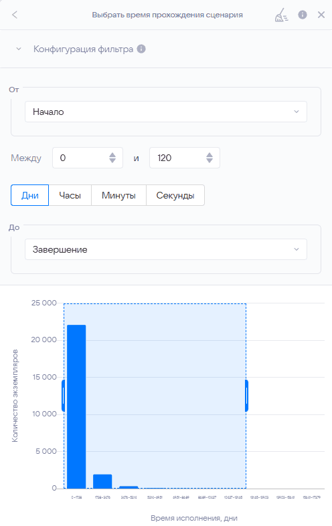Open the Начало dropdown
This screenshot has height=526, width=332.
166,112
